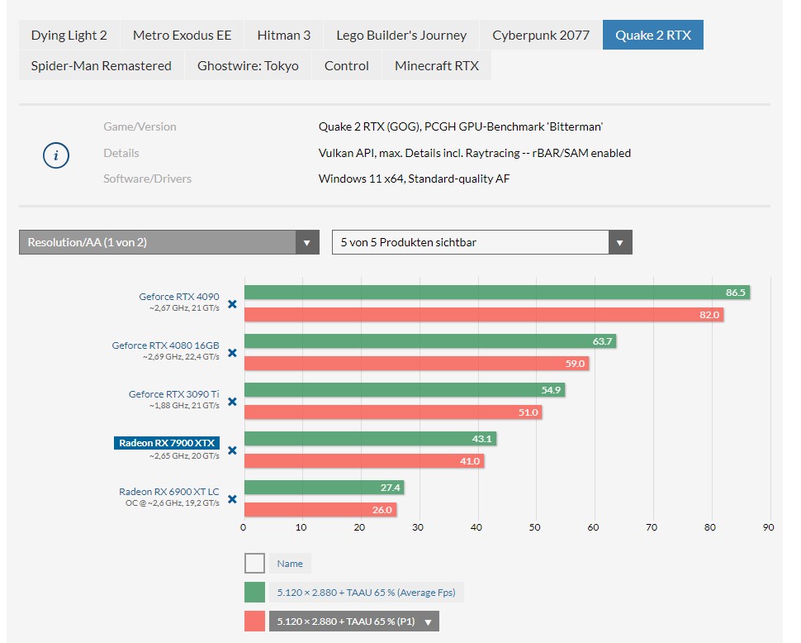This screenshot has height=643, width=801.
Task: Switch to Ghostwire: Tokyo tab
Action: (x=248, y=65)
